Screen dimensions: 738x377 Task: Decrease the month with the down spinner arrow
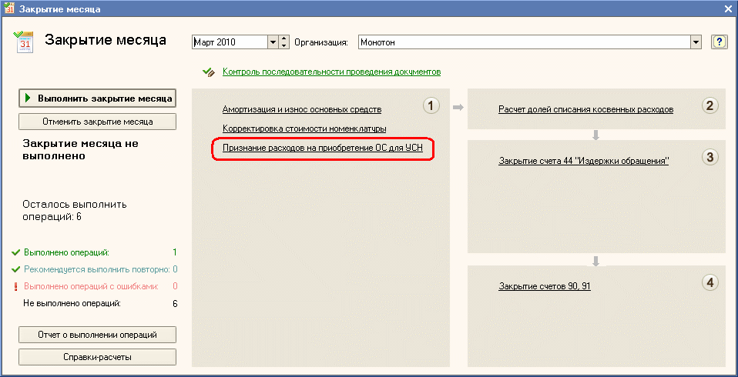tap(283, 46)
